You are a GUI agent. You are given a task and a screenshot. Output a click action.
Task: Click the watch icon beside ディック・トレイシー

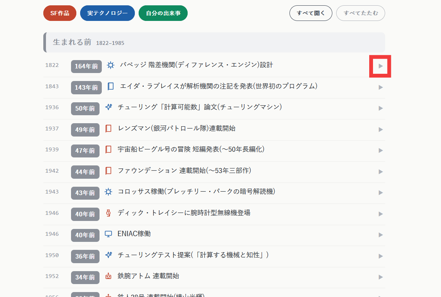click(x=108, y=213)
